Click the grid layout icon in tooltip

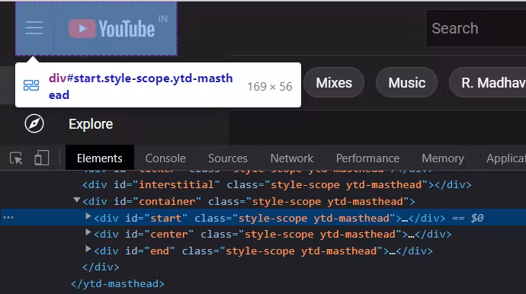[x=31, y=85]
